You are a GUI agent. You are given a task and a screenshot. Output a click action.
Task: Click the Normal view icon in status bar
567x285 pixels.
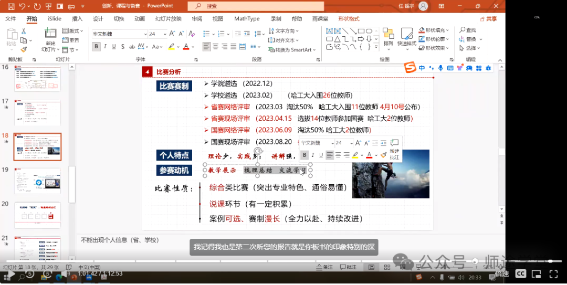371,267
